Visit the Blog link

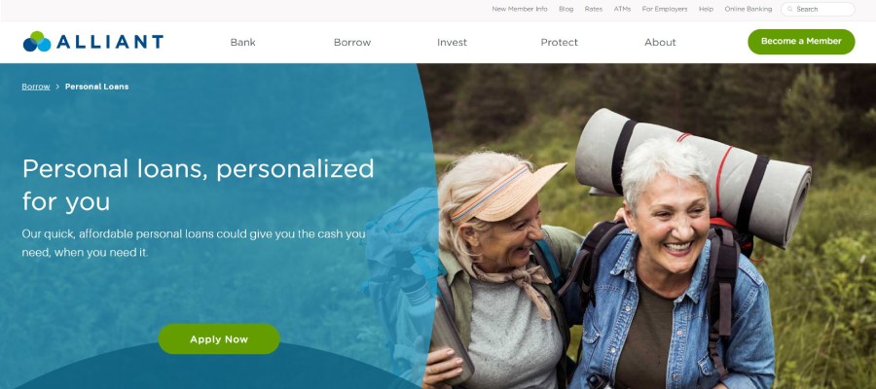click(x=566, y=9)
